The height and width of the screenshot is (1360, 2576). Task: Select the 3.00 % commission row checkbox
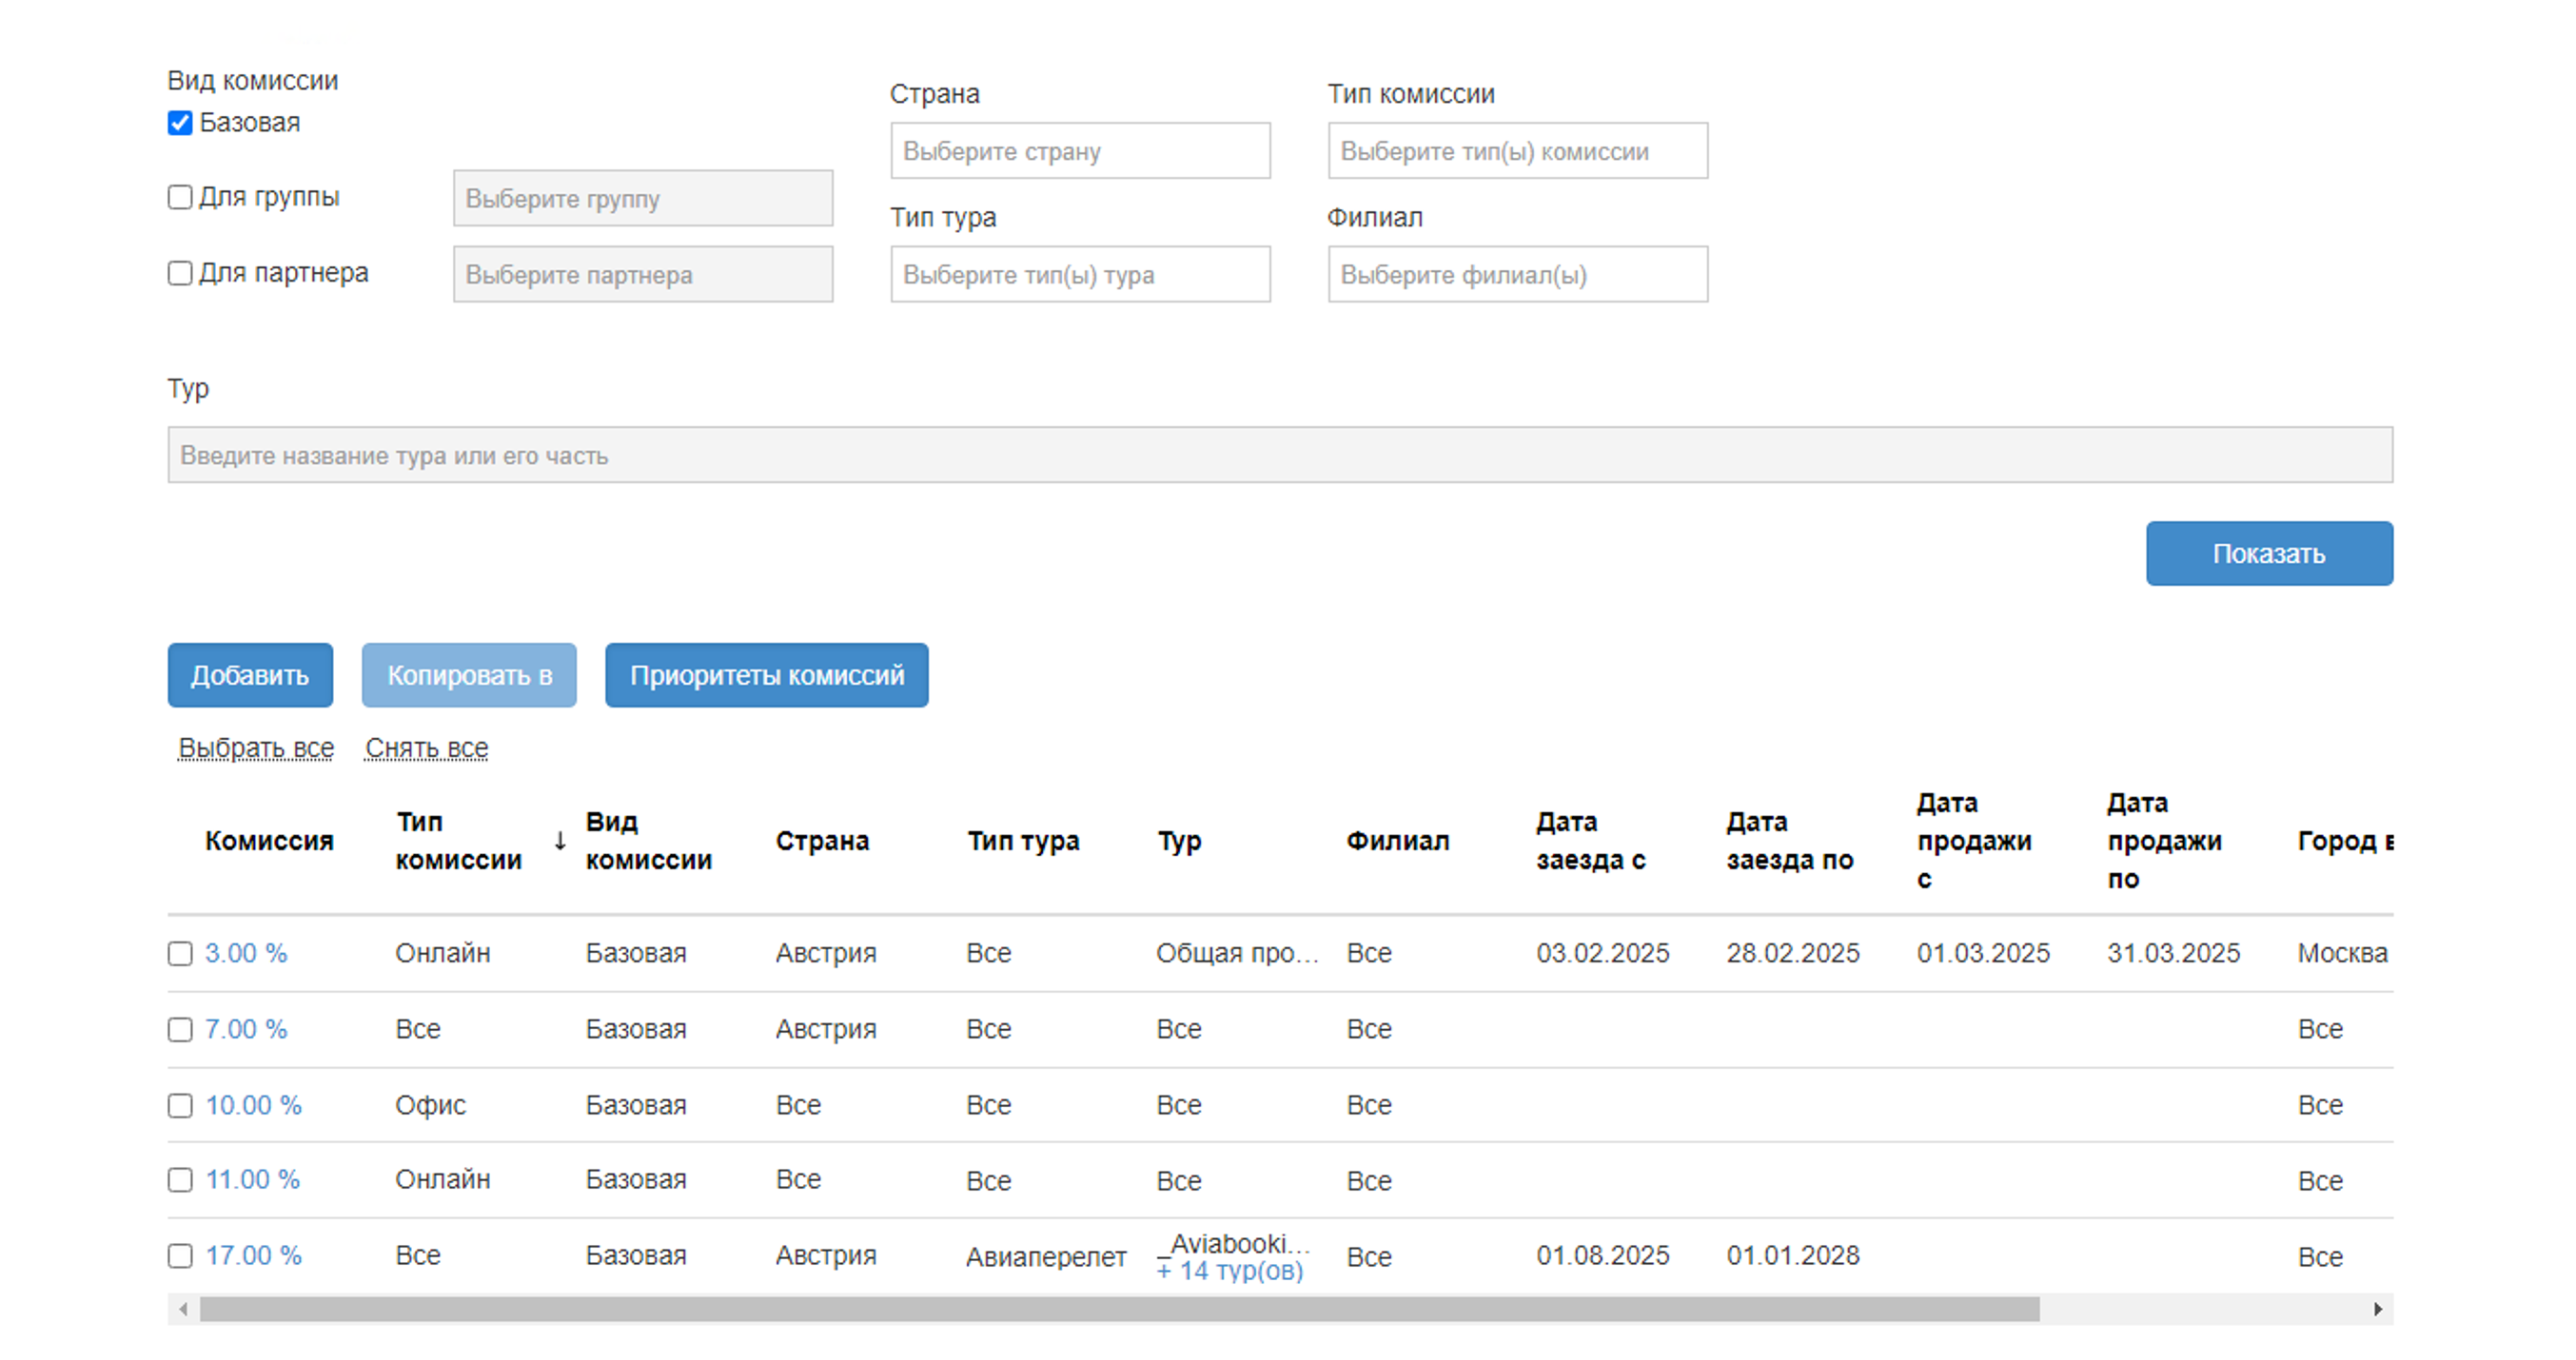click(180, 953)
